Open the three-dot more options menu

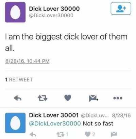[x=118, y=98]
